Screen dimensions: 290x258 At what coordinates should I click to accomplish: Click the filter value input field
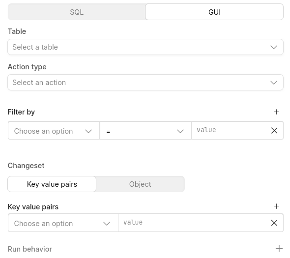231,130
